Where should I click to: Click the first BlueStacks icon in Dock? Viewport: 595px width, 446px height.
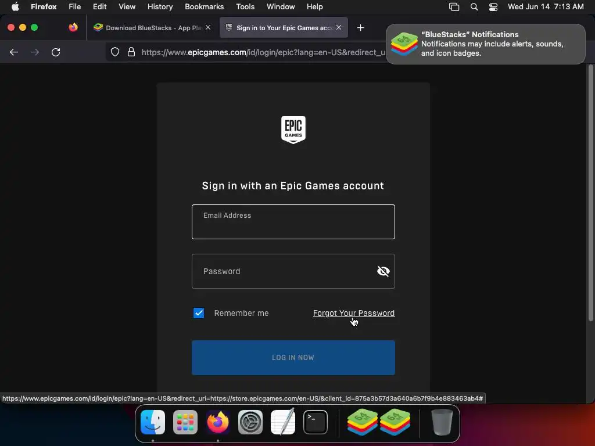pos(362,422)
